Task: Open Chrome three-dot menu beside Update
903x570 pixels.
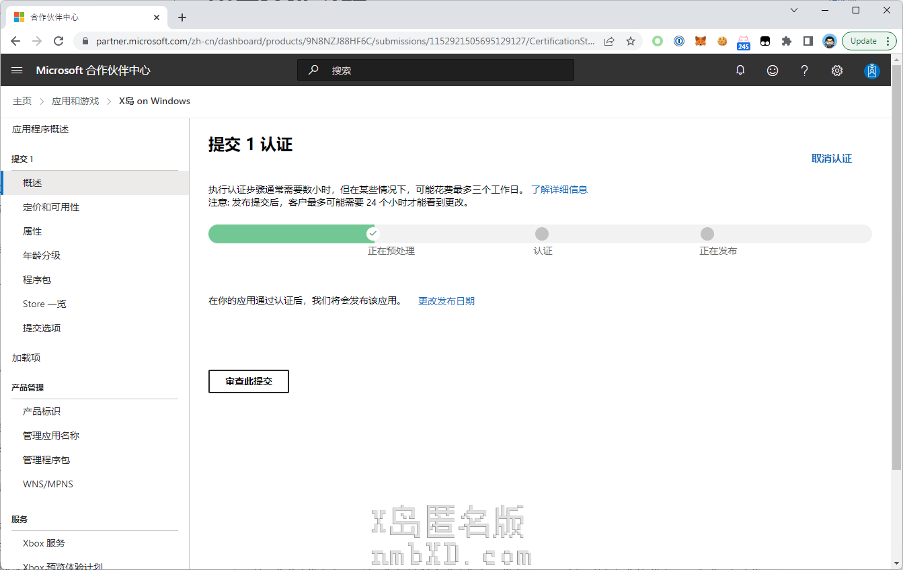Action: pyautogui.click(x=888, y=41)
